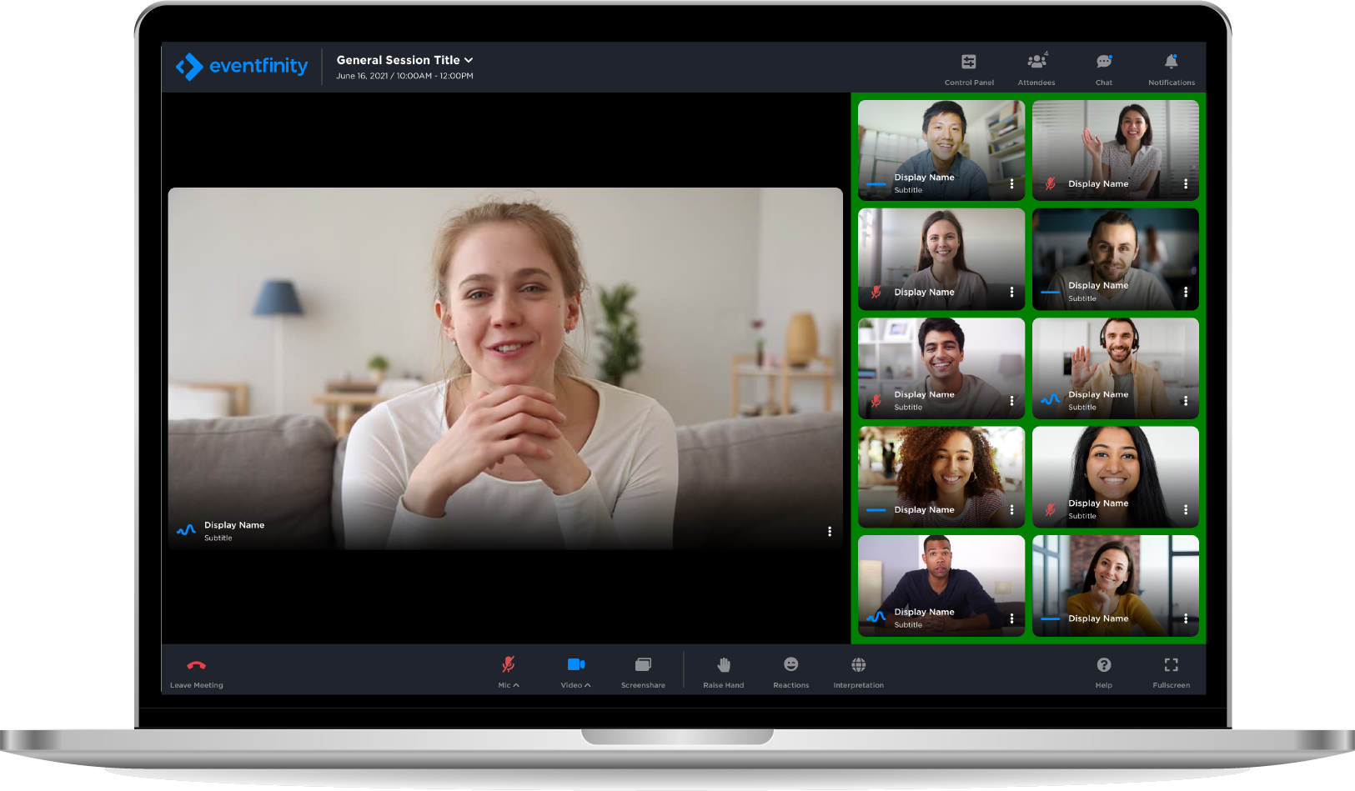Click the eventfinity logo
1355x791 pixels.
[242, 66]
